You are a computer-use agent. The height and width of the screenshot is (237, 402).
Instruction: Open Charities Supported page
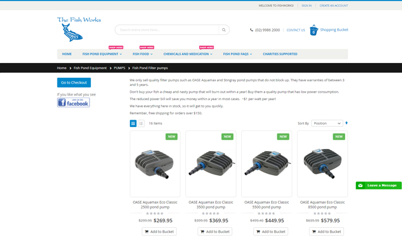pos(280,54)
